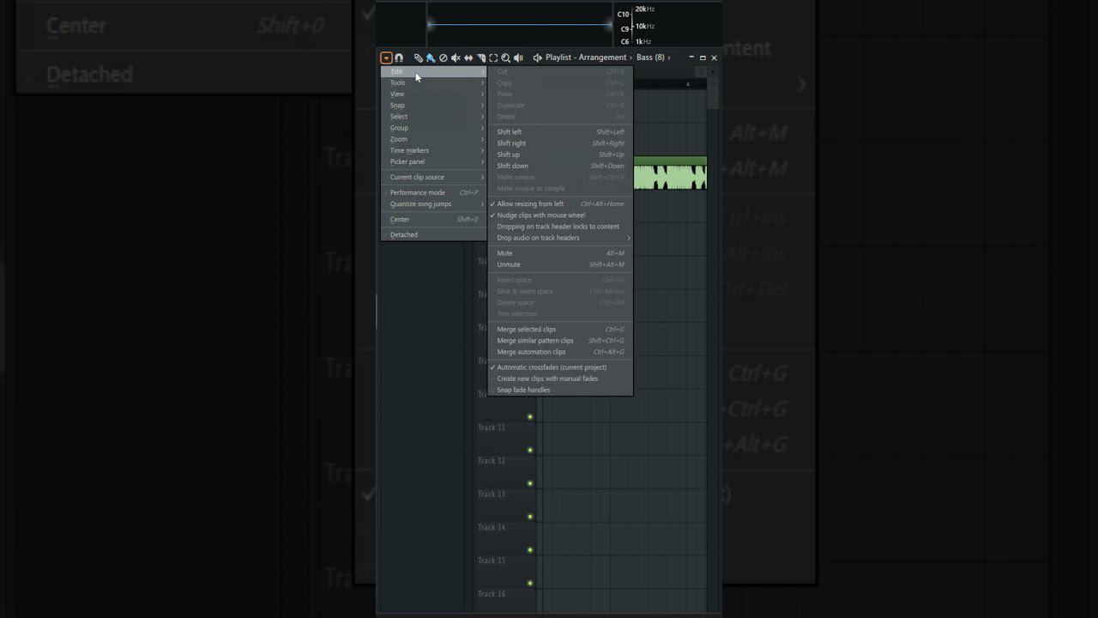Click bar 4 on the timeline ruler
1098x618 pixels.
point(687,84)
